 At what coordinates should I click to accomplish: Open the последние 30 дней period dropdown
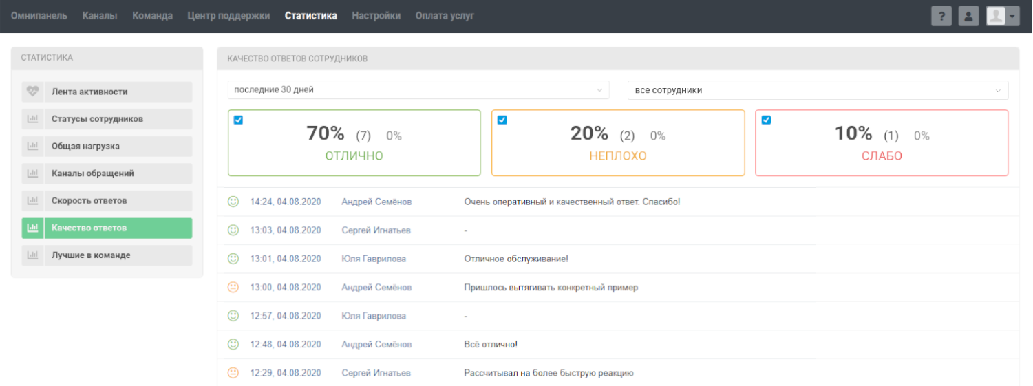(x=418, y=90)
